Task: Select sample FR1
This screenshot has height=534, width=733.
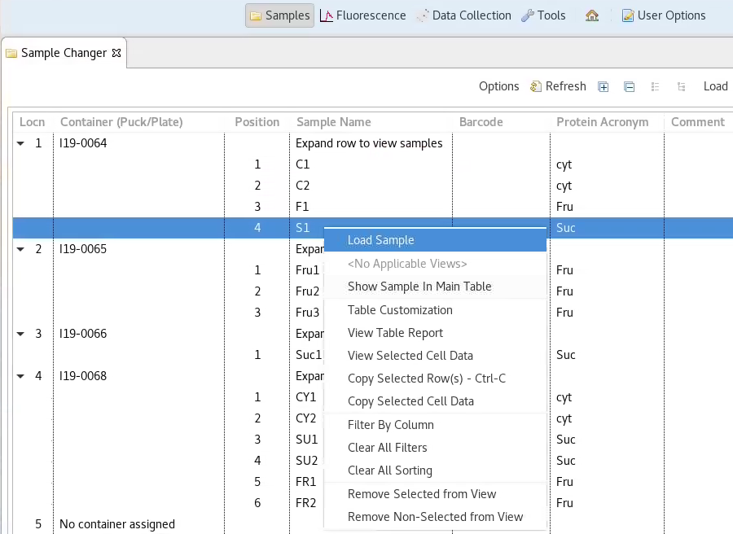Action: pyautogui.click(x=305, y=482)
